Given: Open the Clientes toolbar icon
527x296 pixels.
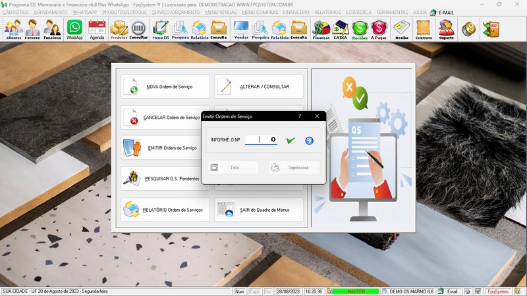Looking at the screenshot, I should (x=13, y=30).
